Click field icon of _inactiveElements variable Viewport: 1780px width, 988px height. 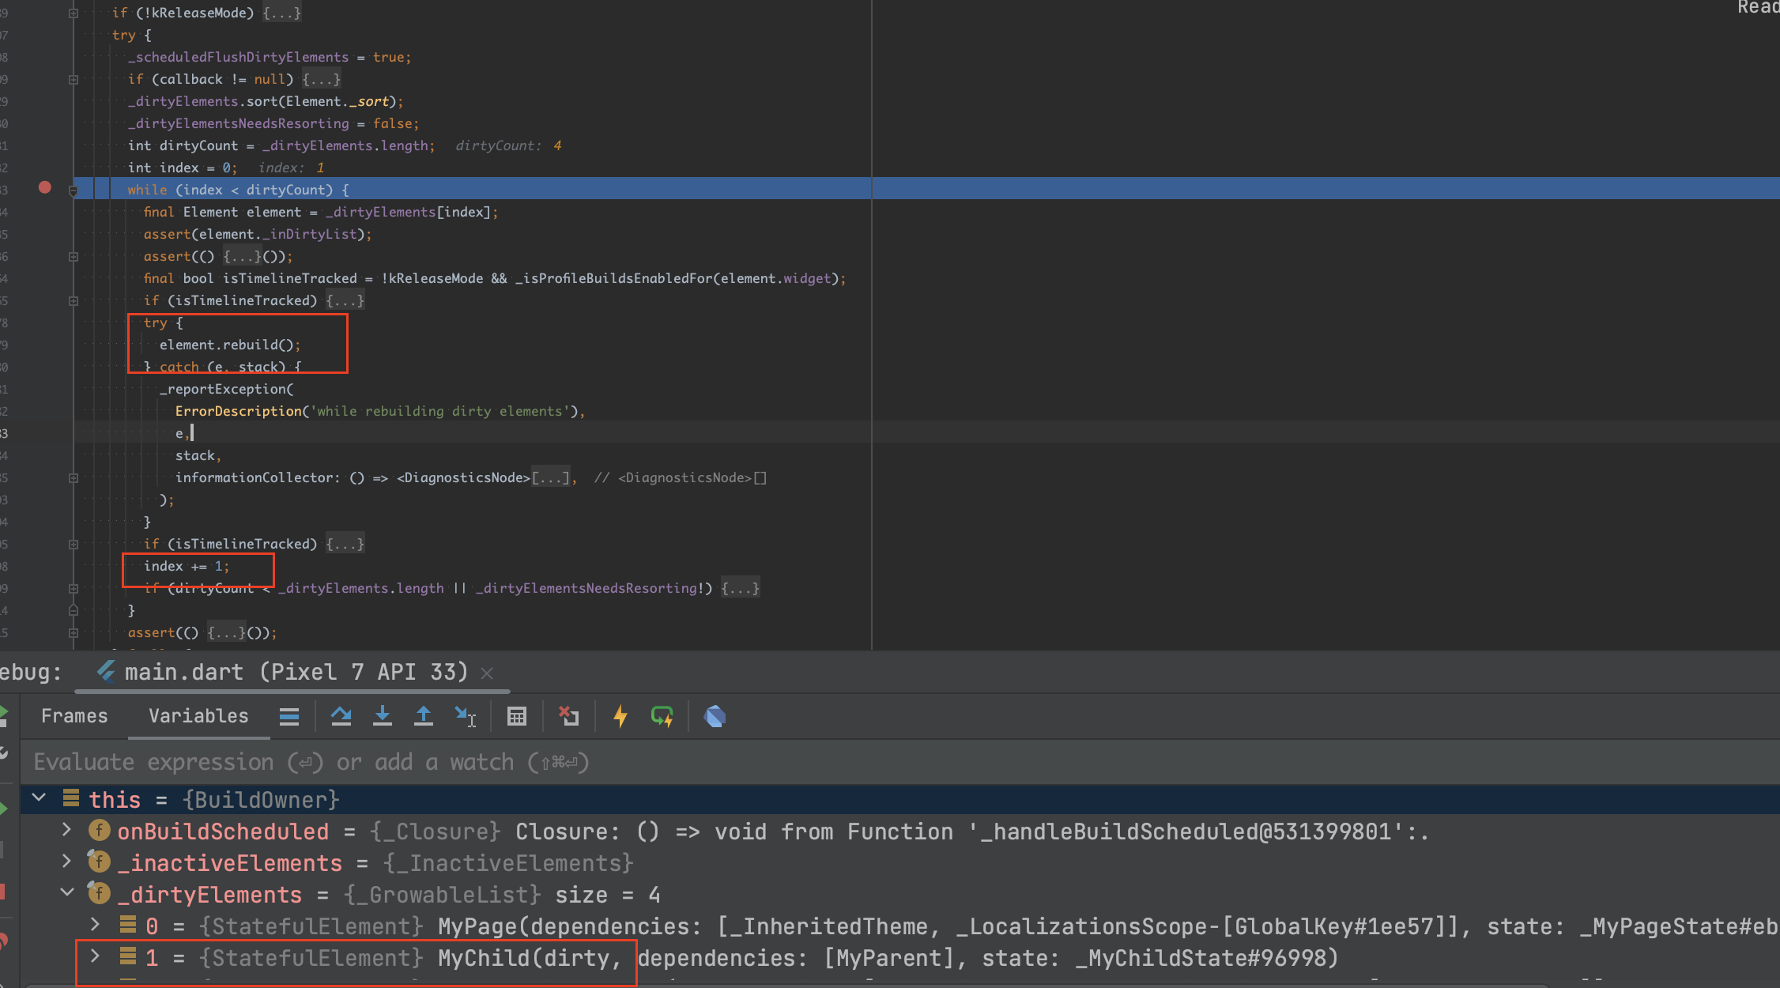100,862
